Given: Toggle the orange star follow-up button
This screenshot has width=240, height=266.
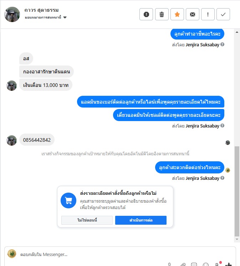Looking at the screenshot, I should click(177, 14).
